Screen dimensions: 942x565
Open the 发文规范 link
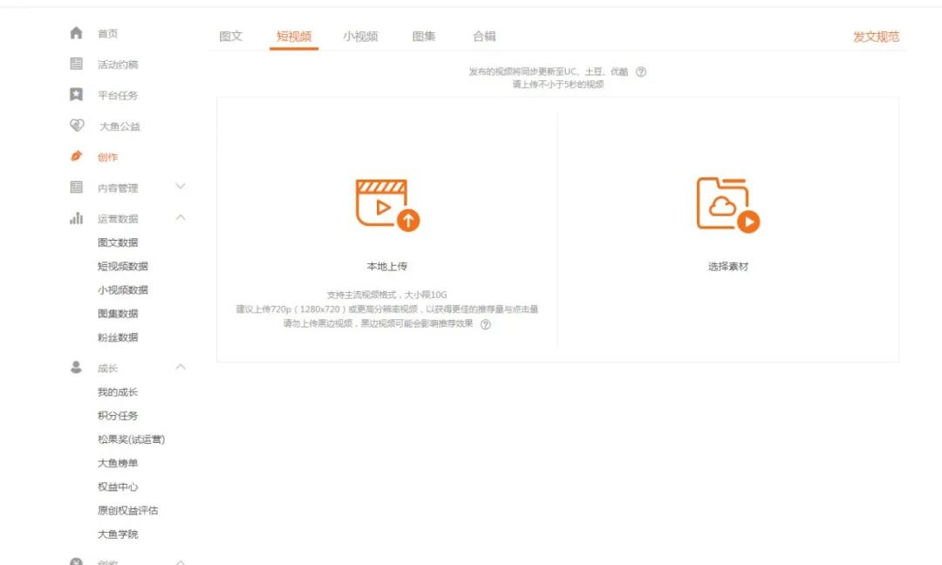point(875,37)
